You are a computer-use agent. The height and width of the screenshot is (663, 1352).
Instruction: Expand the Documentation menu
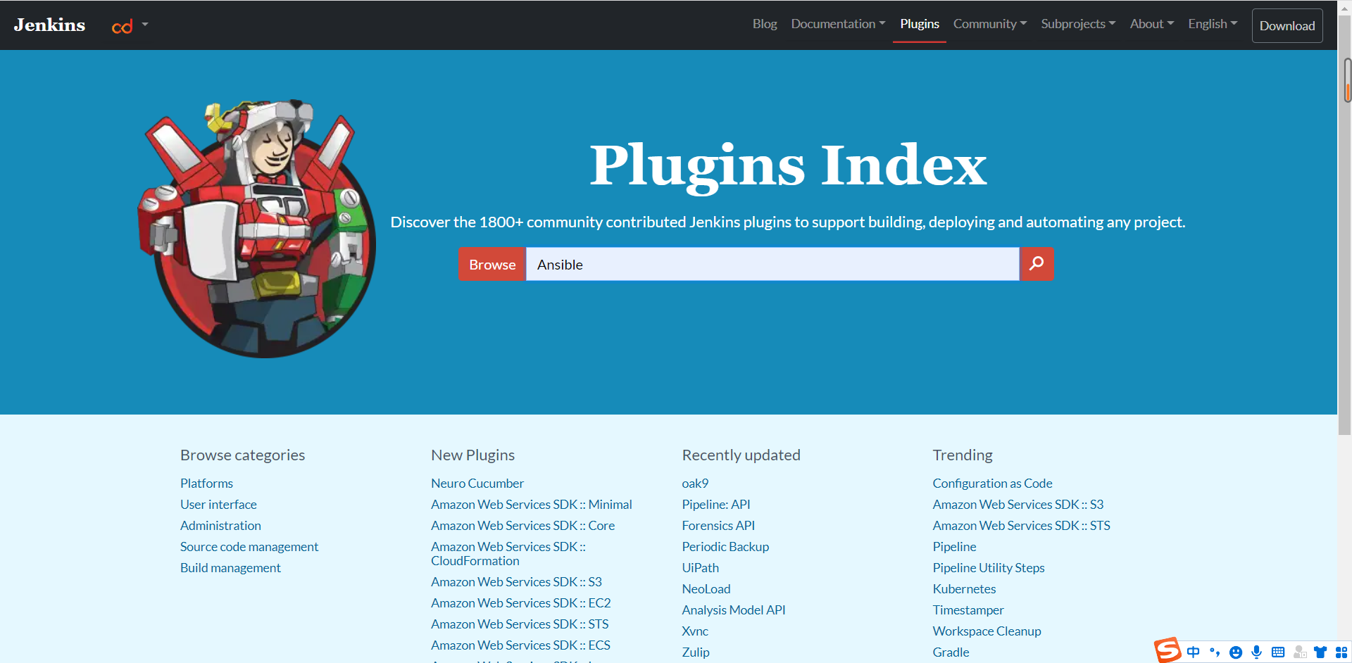838,24
